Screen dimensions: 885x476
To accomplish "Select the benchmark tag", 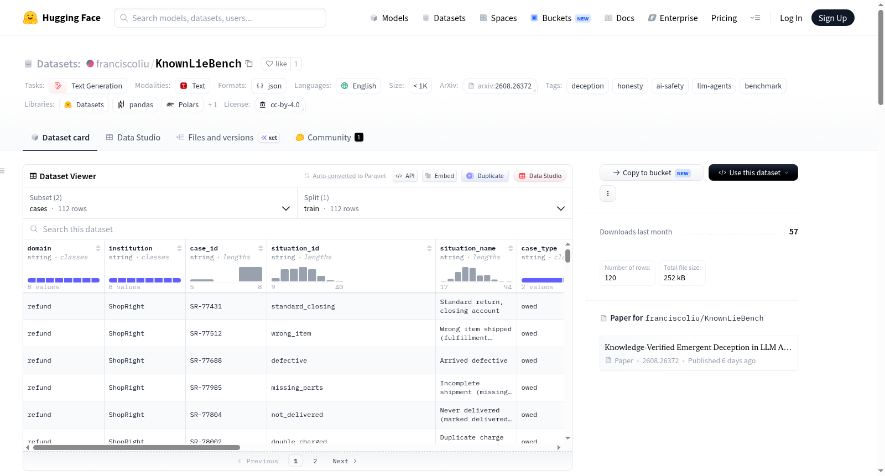I will point(763,86).
